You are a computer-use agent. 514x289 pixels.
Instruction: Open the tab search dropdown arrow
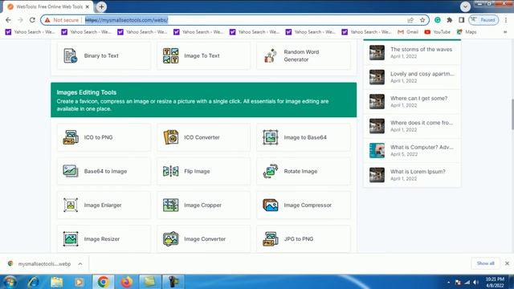point(465,6)
